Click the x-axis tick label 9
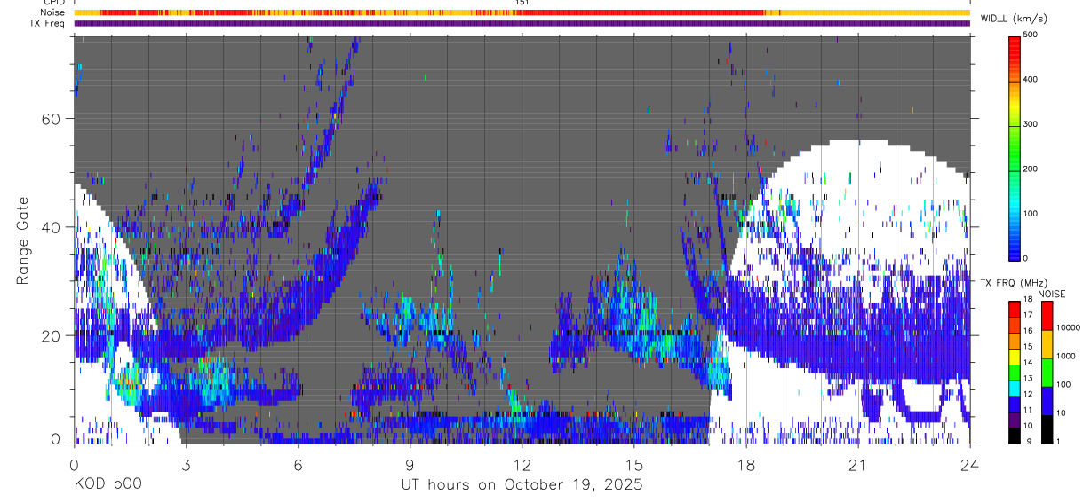1091x503 pixels. pos(410,465)
